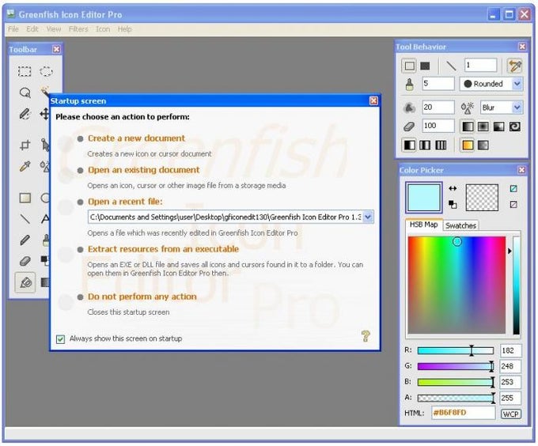Screen dimensions: 538x446
Task: Open the Help menu
Action: pyautogui.click(x=124, y=29)
